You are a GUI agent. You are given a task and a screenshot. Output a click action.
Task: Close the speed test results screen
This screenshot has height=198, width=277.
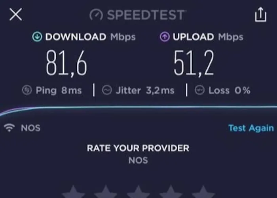(16, 14)
